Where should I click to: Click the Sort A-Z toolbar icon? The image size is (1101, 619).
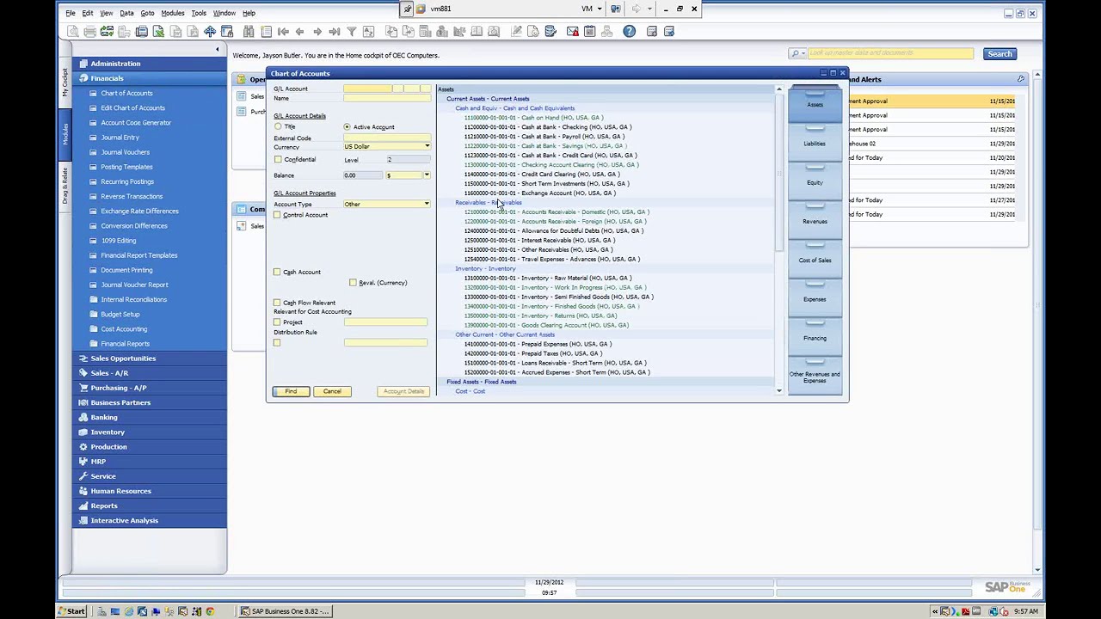point(368,32)
